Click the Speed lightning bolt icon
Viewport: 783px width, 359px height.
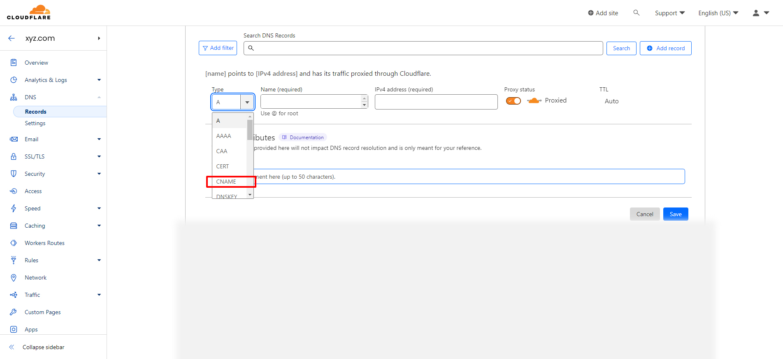(14, 208)
